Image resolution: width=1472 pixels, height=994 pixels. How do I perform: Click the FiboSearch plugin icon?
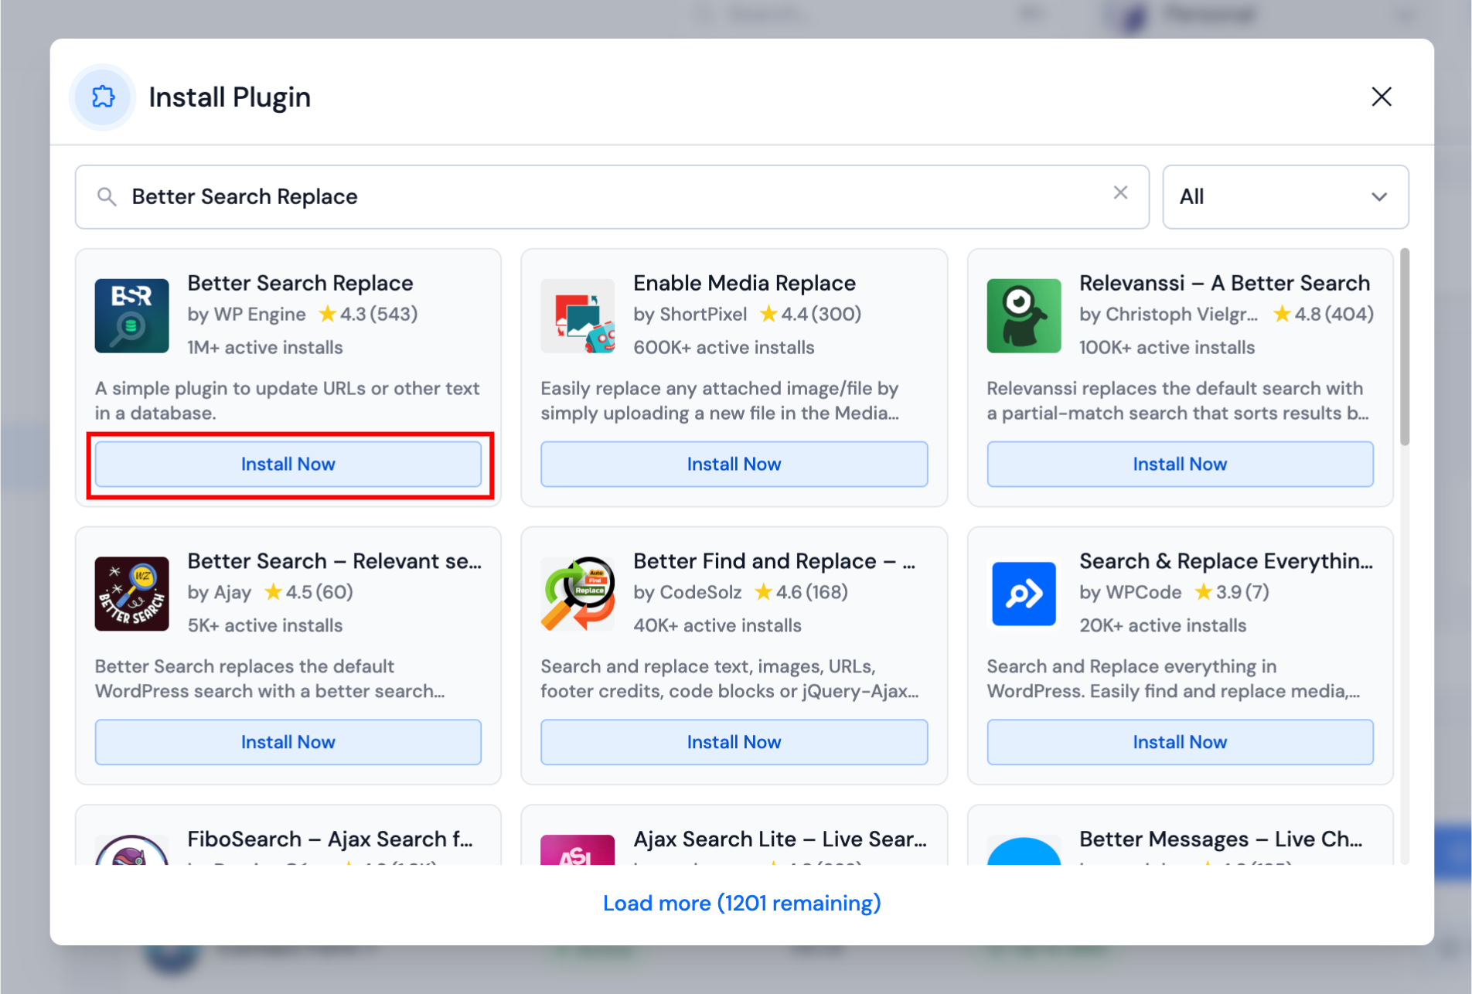click(x=131, y=849)
